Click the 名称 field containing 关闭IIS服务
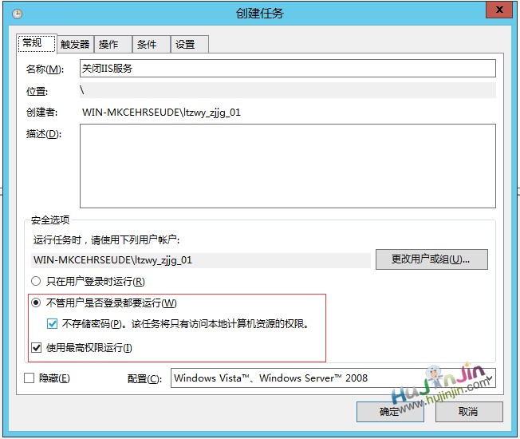Viewport: 520px width, 439px height. pos(288,69)
